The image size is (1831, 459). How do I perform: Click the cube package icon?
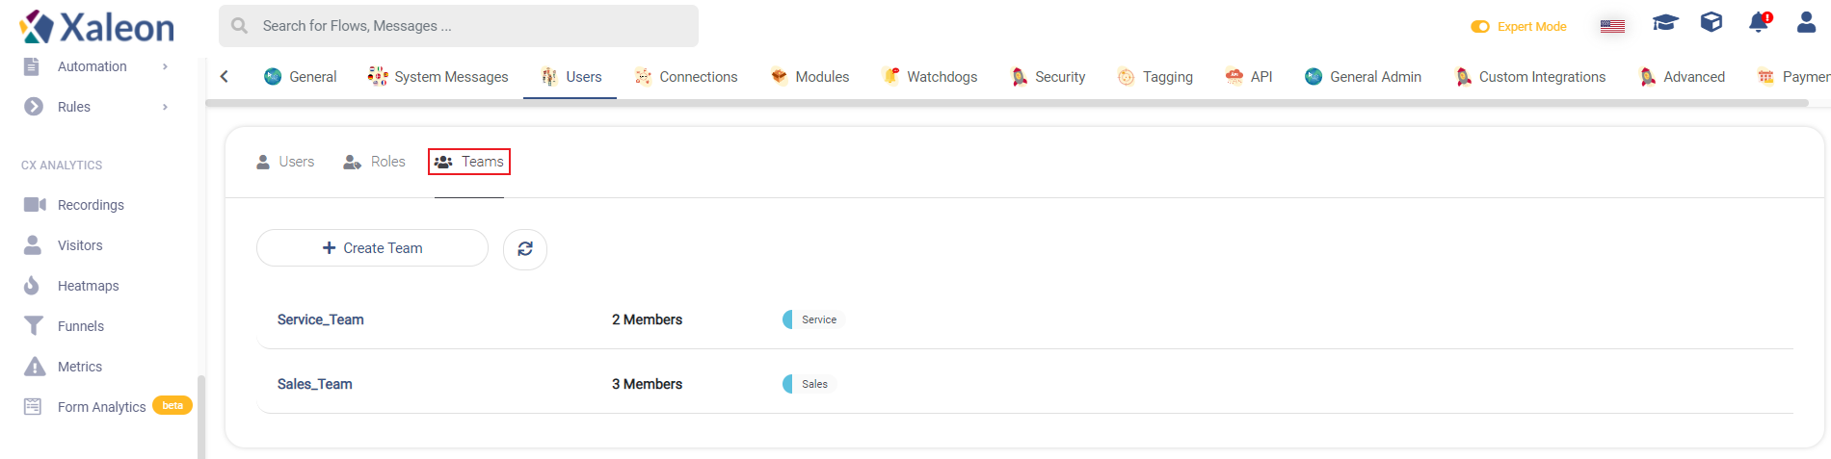pyautogui.click(x=1712, y=22)
